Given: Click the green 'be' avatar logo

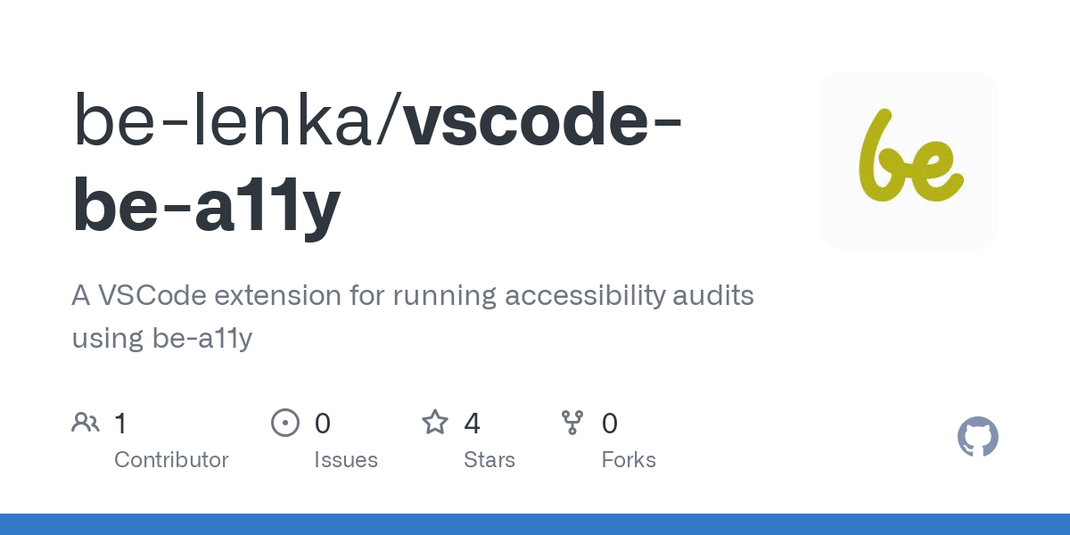Looking at the screenshot, I should point(909,160).
